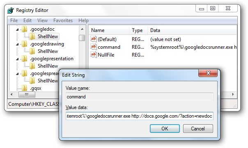Screen dimensions: 248x148
Task: Collapse the .googledoc tree node
Action: click(x=17, y=30)
